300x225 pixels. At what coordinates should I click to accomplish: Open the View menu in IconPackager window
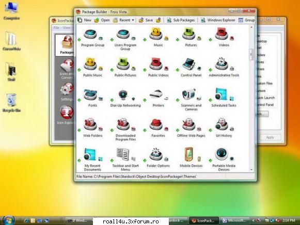(67, 28)
